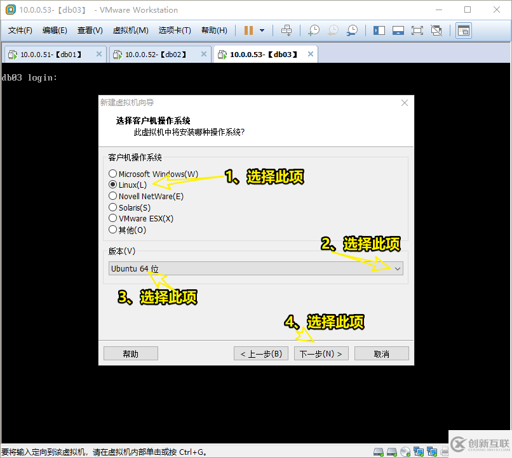Click the db03 login prompt in the console

coord(29,78)
